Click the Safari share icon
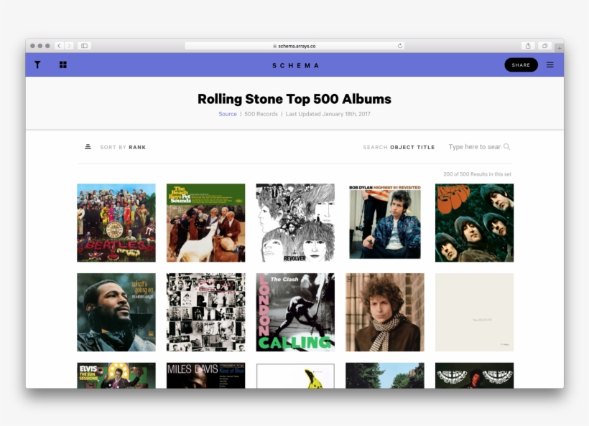The image size is (589, 426). click(528, 46)
